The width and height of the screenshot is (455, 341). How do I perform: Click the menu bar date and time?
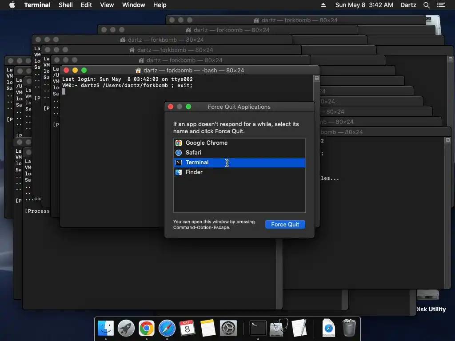[x=364, y=5]
